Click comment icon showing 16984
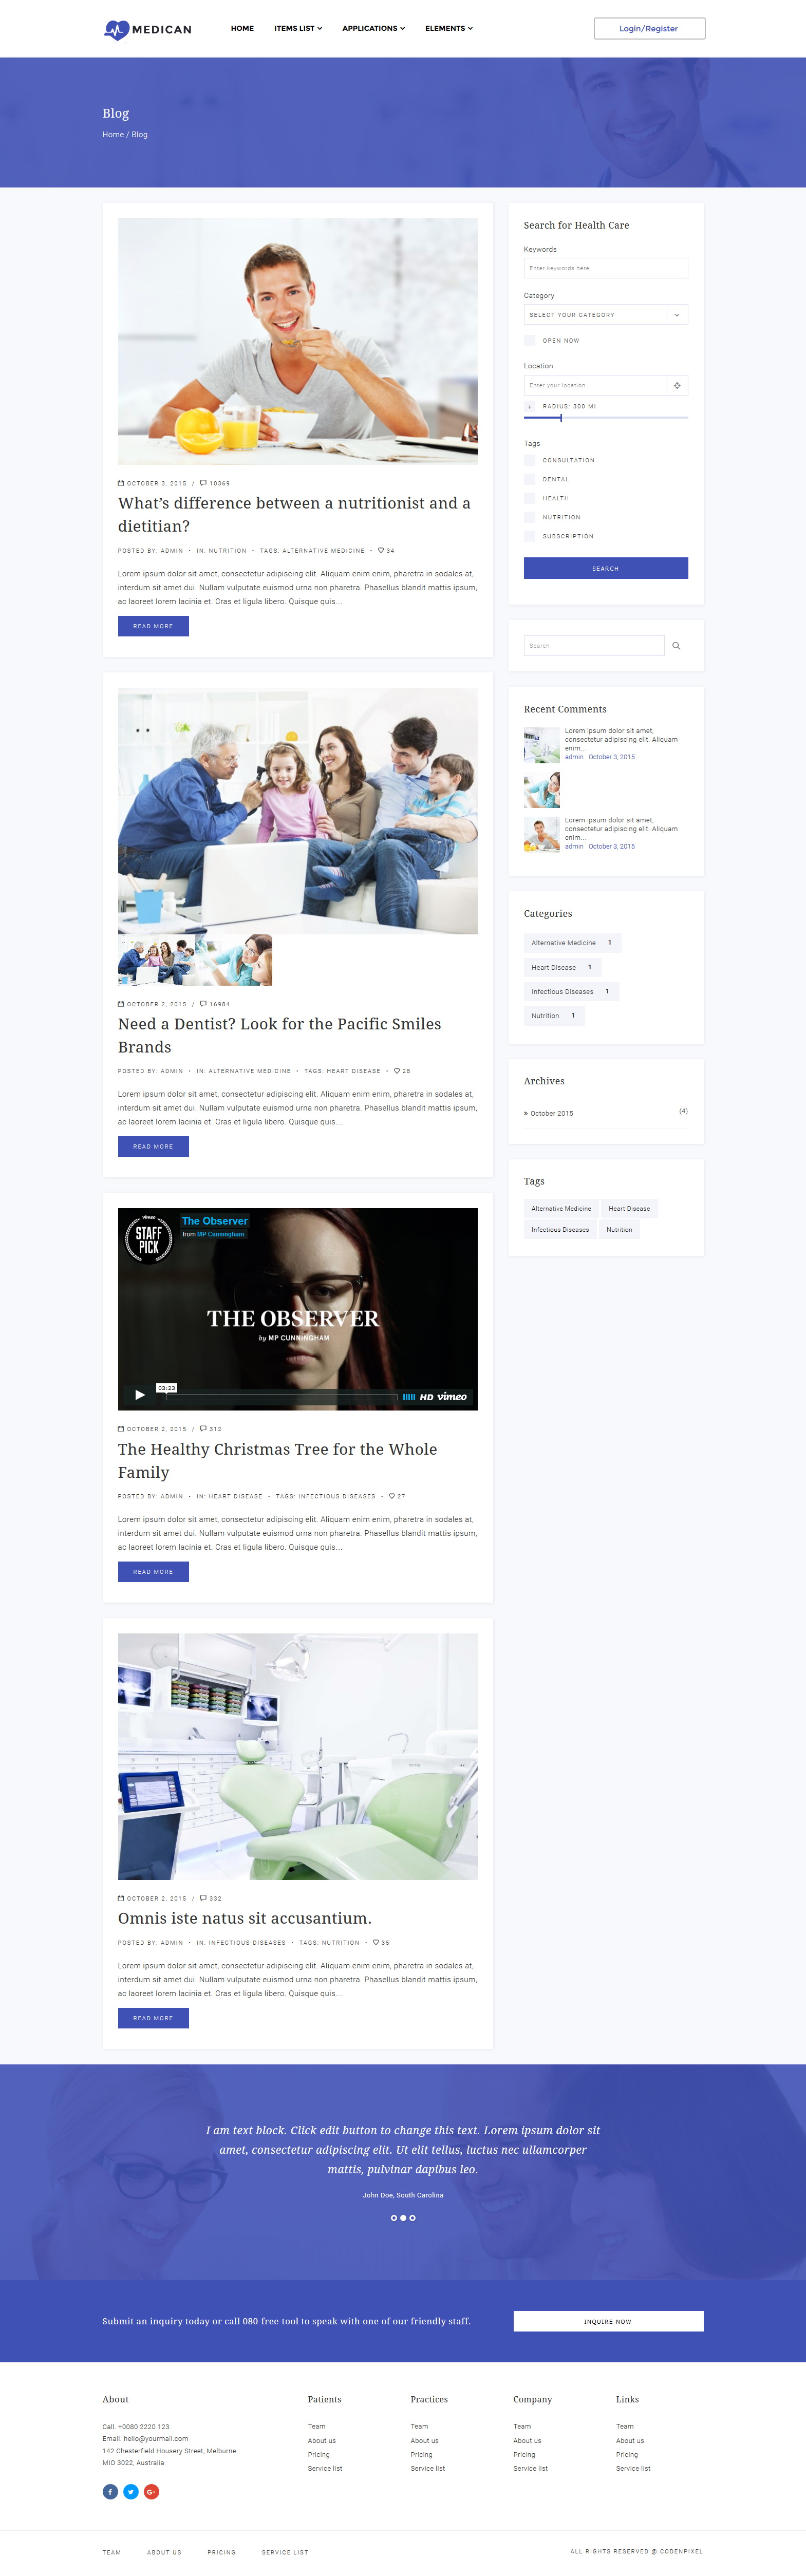The height and width of the screenshot is (2576, 806). coord(203,1003)
